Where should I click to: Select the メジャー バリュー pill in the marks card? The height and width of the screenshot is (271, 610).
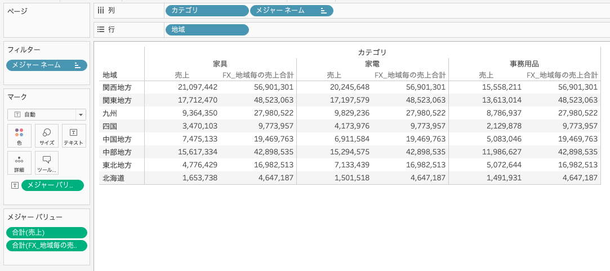[x=52, y=185]
